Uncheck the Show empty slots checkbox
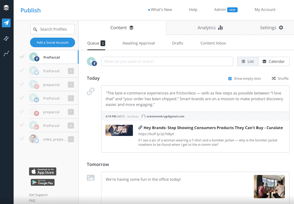The height and width of the screenshot is (204, 294). click(230, 78)
